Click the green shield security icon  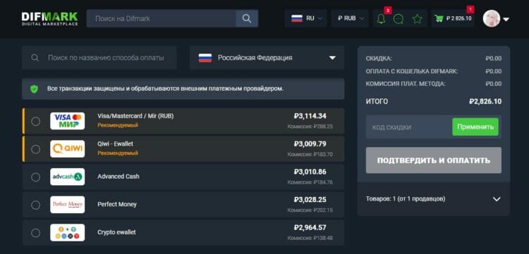[34, 89]
